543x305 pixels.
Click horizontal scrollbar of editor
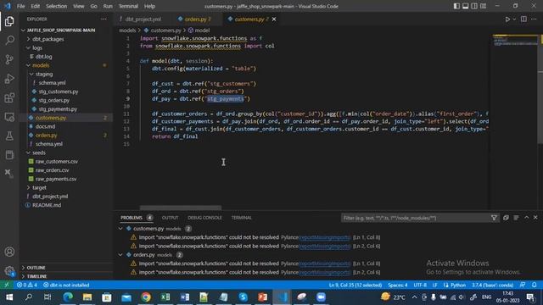pos(181,208)
